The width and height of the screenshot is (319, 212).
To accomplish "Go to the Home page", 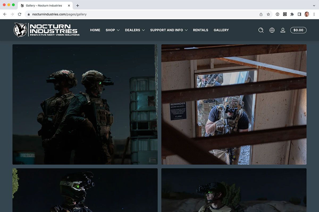I will pyautogui.click(x=95, y=30).
